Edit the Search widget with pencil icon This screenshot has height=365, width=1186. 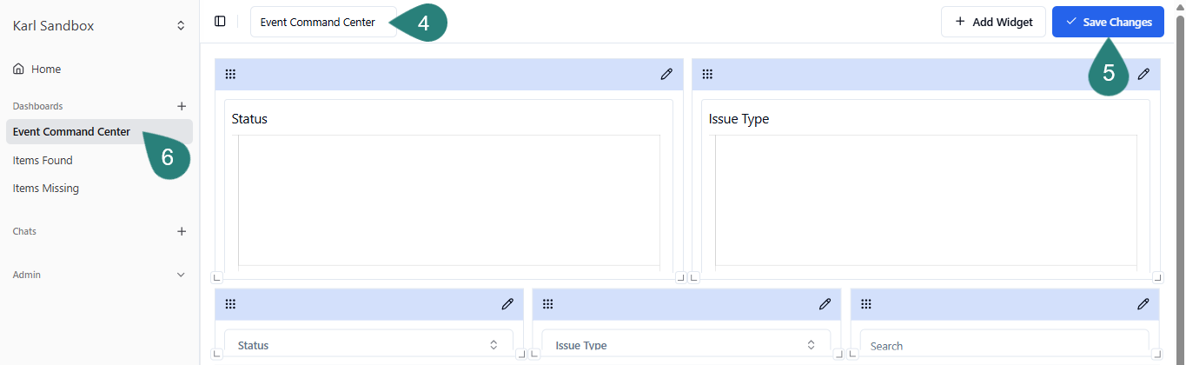click(1143, 304)
